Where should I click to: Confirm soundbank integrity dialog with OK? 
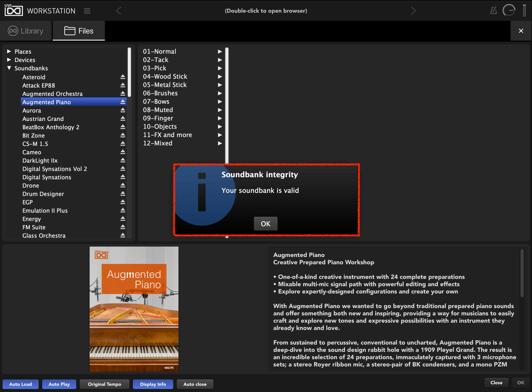[x=265, y=224]
